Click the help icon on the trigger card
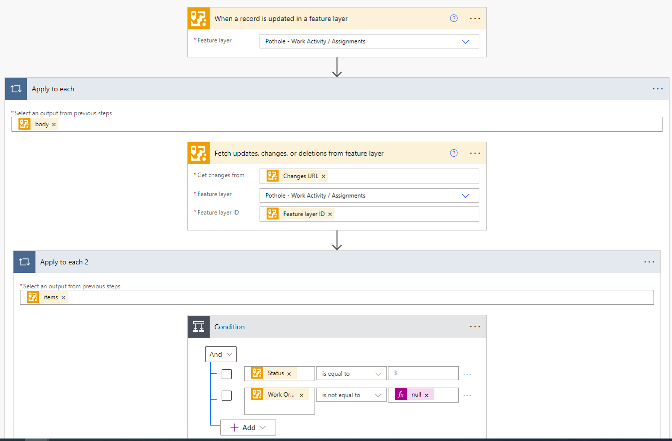This screenshot has width=672, height=441. tap(454, 18)
